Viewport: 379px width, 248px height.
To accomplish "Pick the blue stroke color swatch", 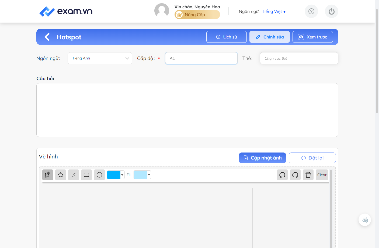I will (x=114, y=175).
